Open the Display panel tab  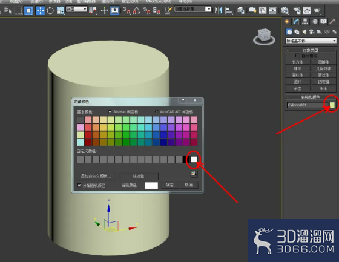point(324,21)
